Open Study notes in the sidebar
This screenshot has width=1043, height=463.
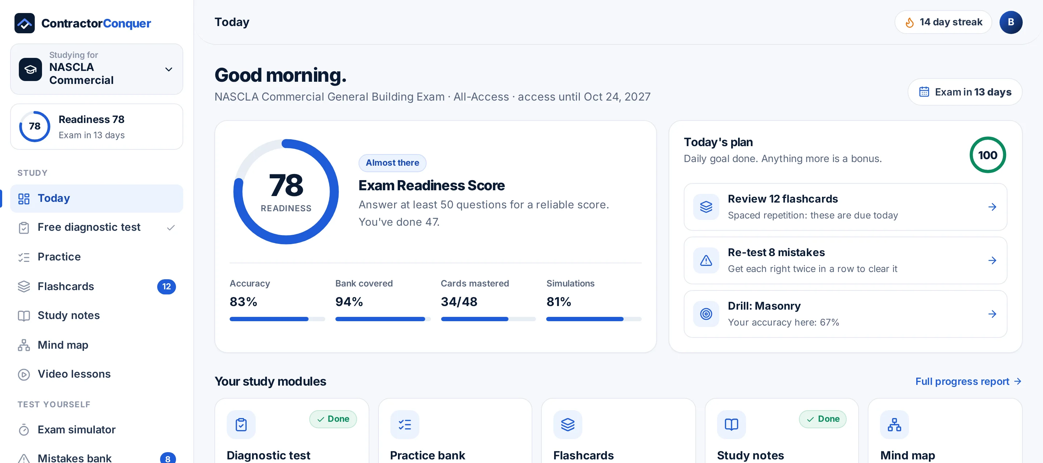pos(96,315)
